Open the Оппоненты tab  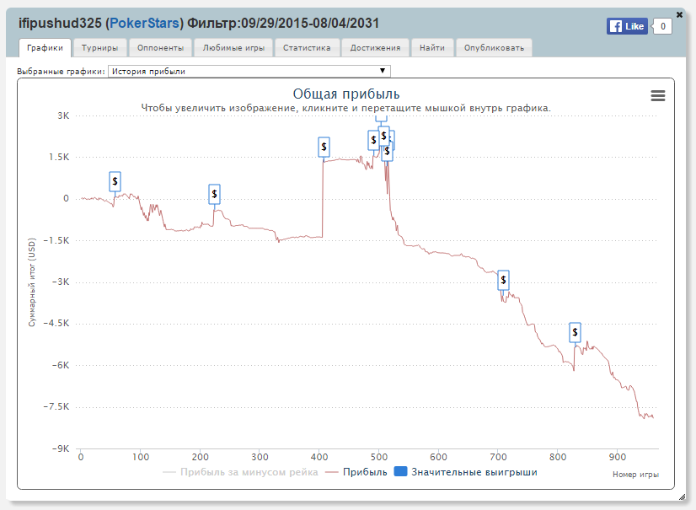pyautogui.click(x=160, y=48)
